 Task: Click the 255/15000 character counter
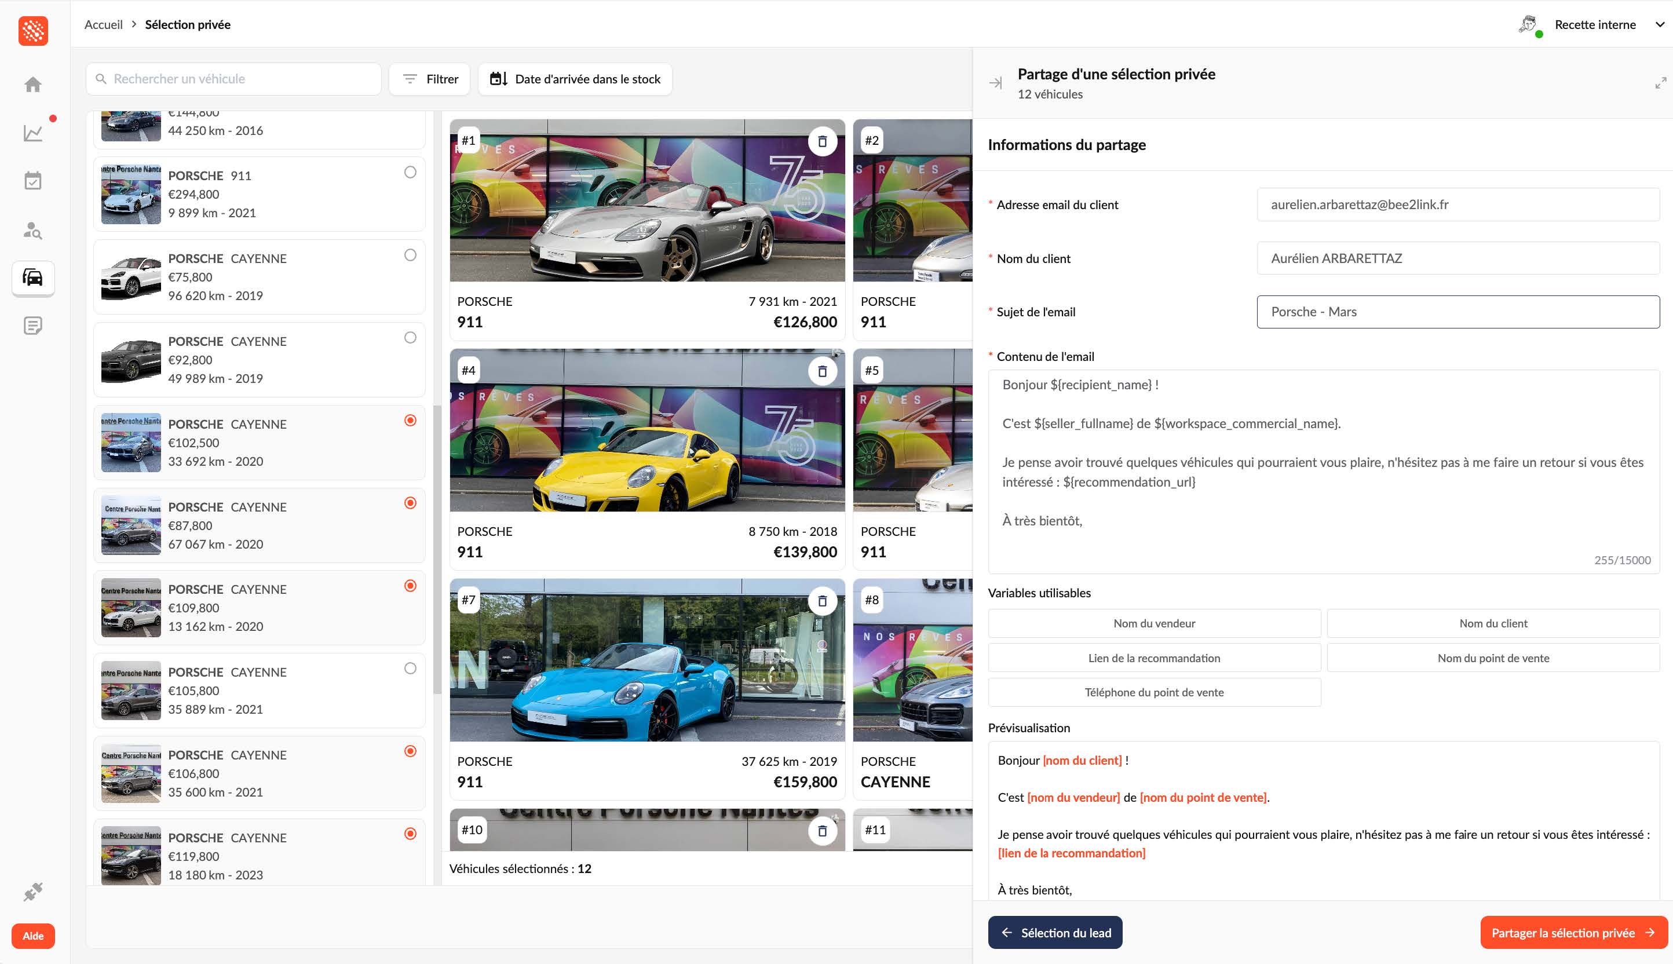click(1622, 560)
